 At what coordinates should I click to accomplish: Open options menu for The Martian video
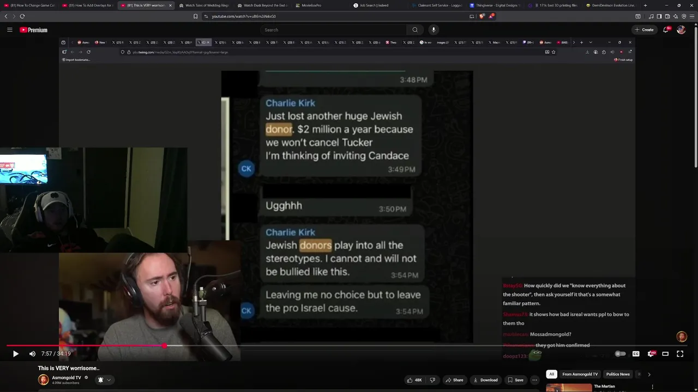click(x=652, y=387)
